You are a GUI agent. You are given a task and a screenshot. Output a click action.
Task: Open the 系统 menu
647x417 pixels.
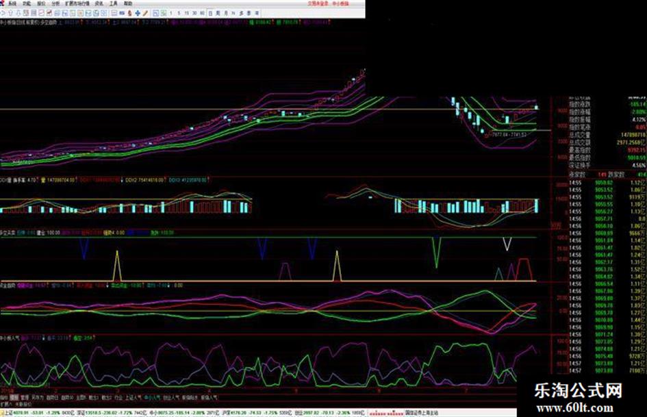tap(12, 3)
